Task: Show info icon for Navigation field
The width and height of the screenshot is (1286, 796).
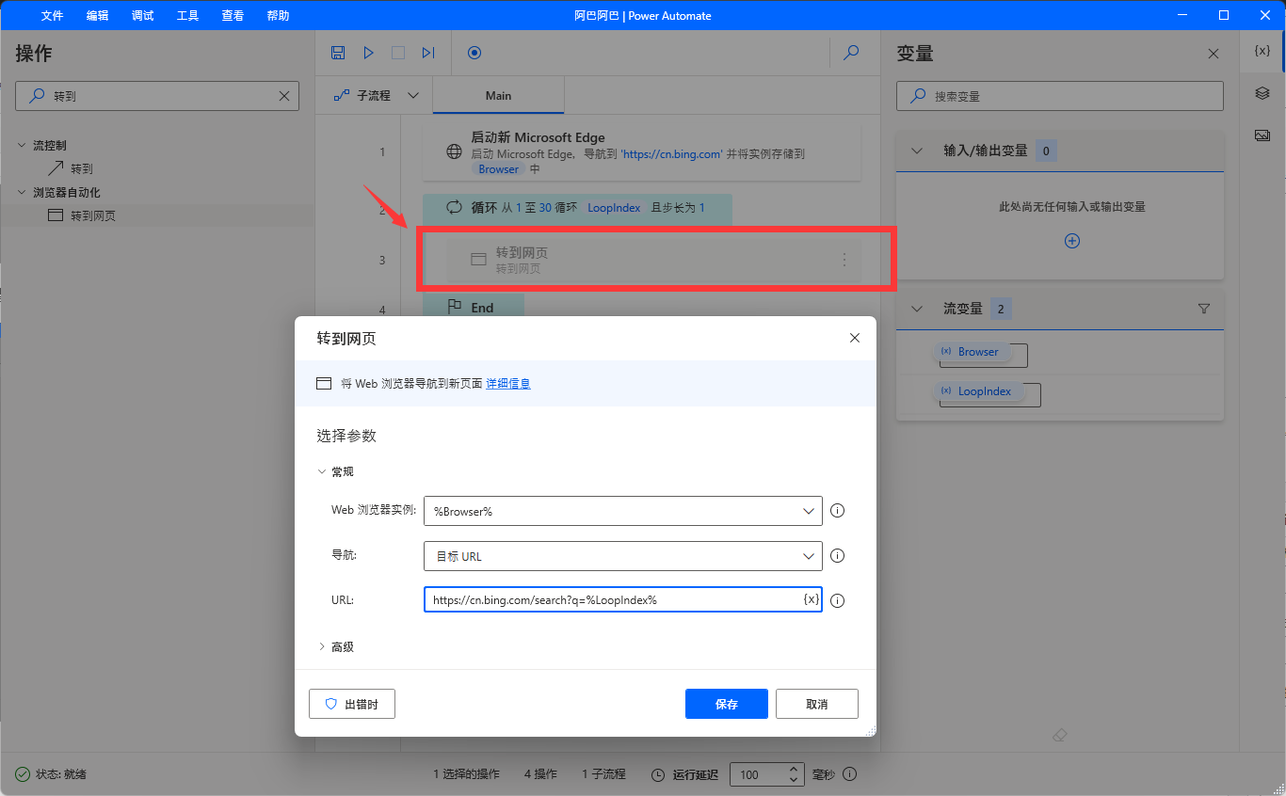Action: pyautogui.click(x=837, y=556)
